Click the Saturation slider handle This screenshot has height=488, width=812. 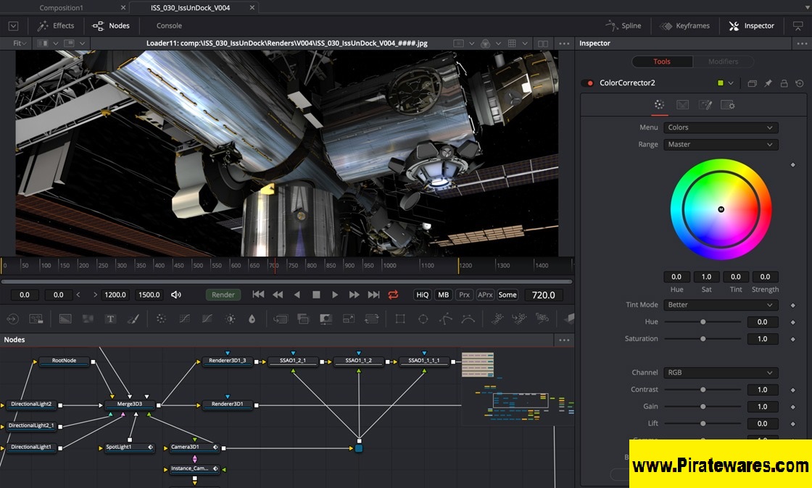[703, 339]
